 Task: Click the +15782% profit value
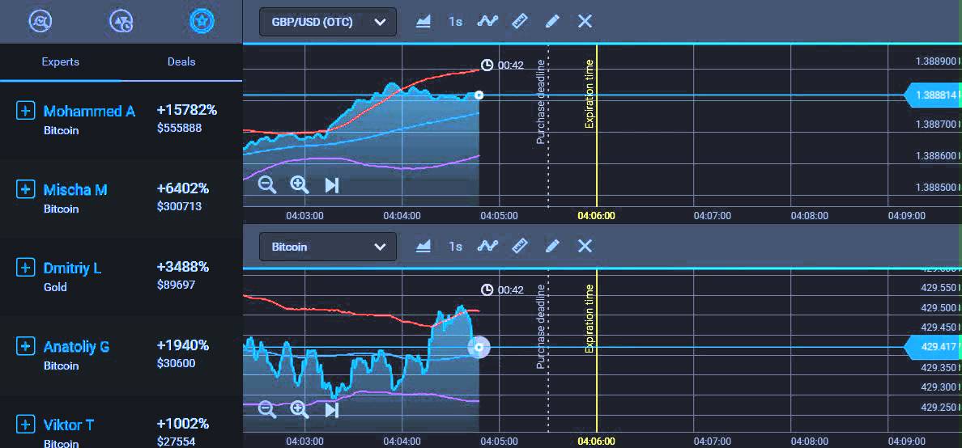point(186,110)
